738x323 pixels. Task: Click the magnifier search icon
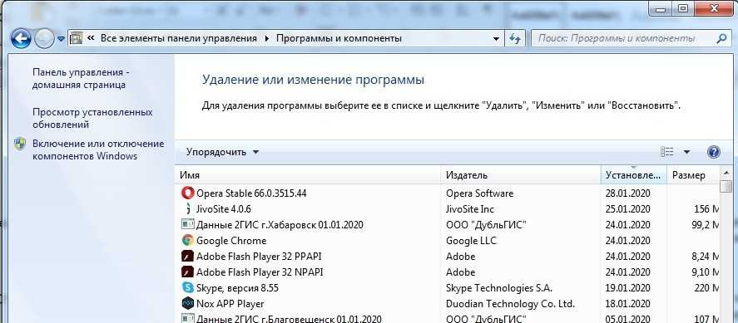[x=721, y=38]
